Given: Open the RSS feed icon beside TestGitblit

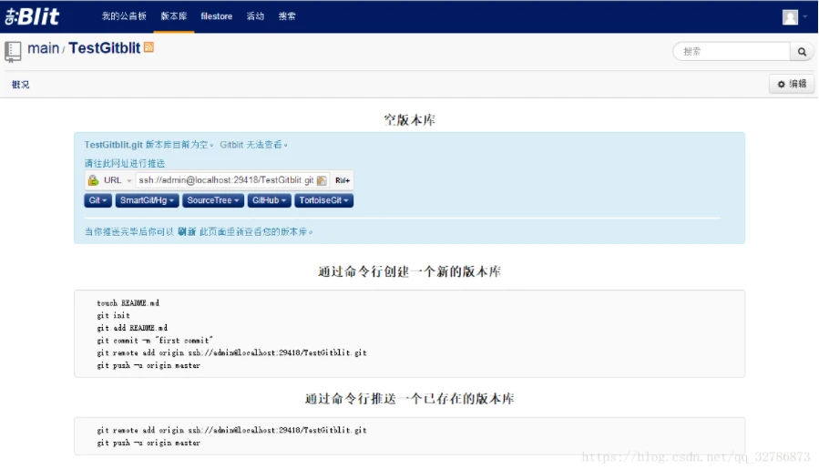Looking at the screenshot, I should (148, 47).
